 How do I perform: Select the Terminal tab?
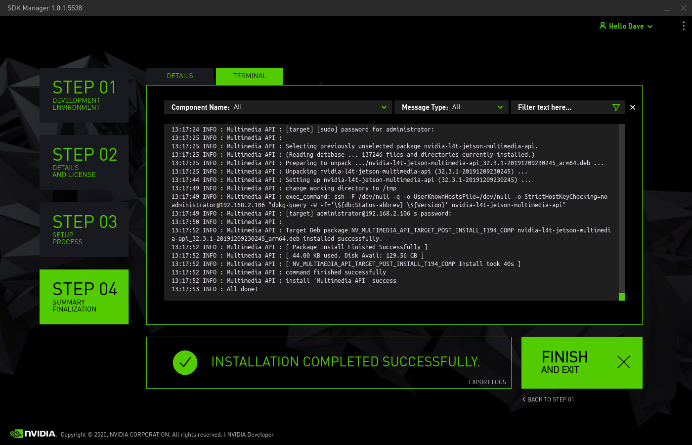[x=250, y=76]
